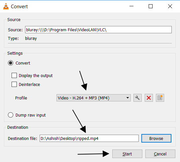Select Dump raw input option
Screen dimensions: 180x162
(x=11, y=115)
